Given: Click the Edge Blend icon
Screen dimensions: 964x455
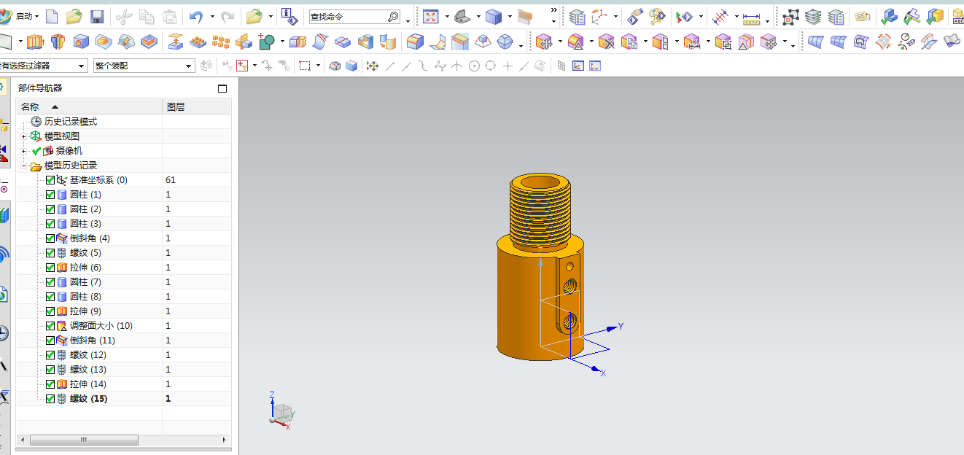Looking at the screenshot, I should click(x=415, y=42).
